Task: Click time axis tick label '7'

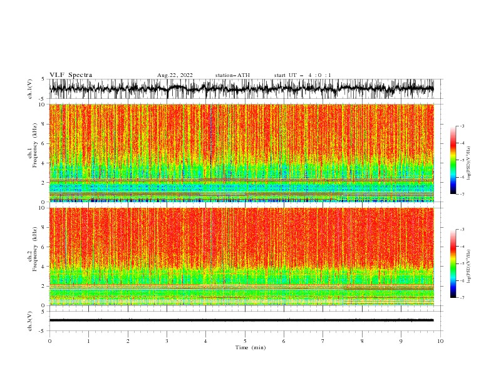Action: pos(323,341)
